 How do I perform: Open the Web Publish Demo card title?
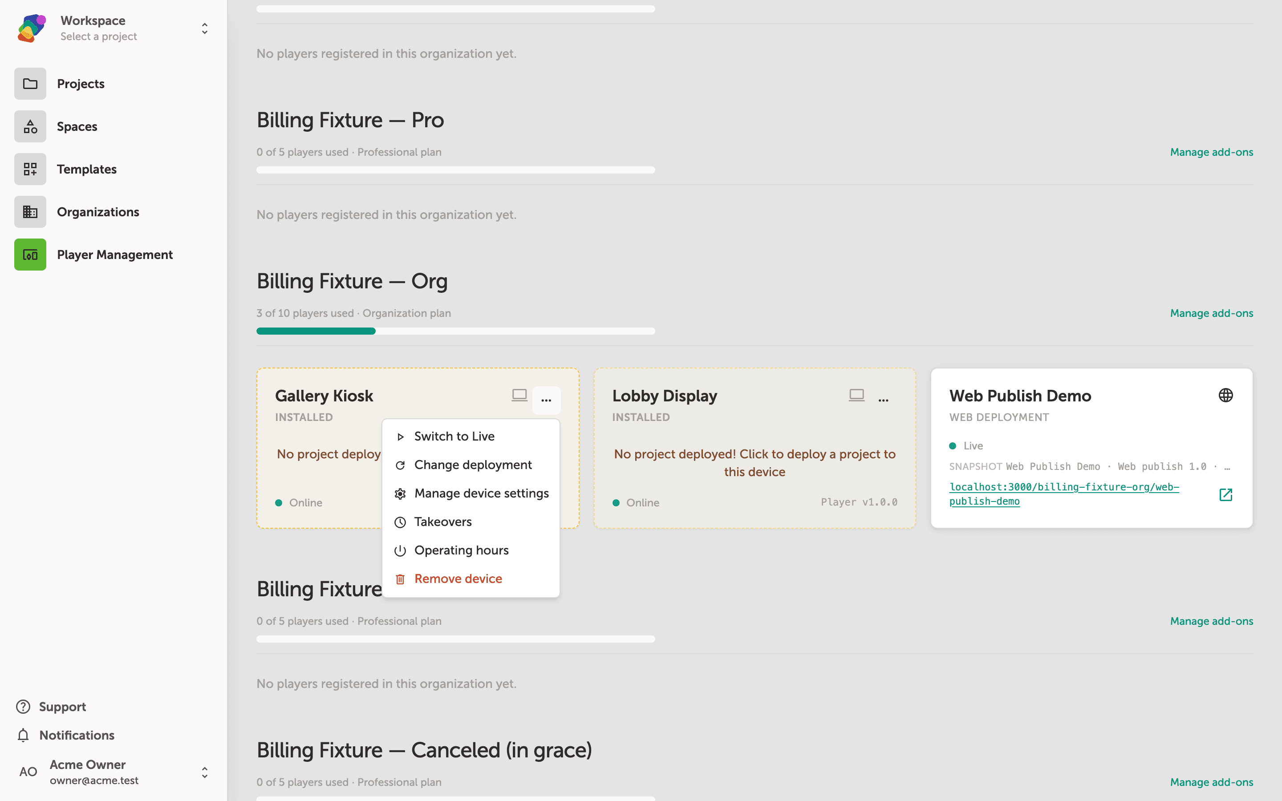1020,396
